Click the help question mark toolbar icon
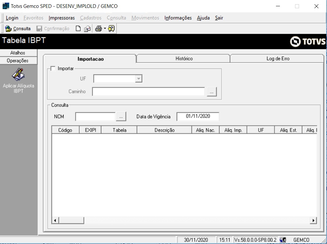 (x=111, y=29)
